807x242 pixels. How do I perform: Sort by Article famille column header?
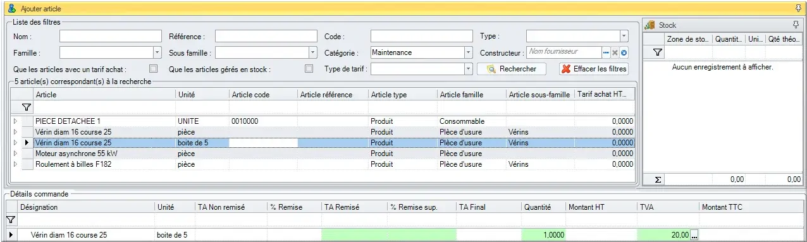471,95
